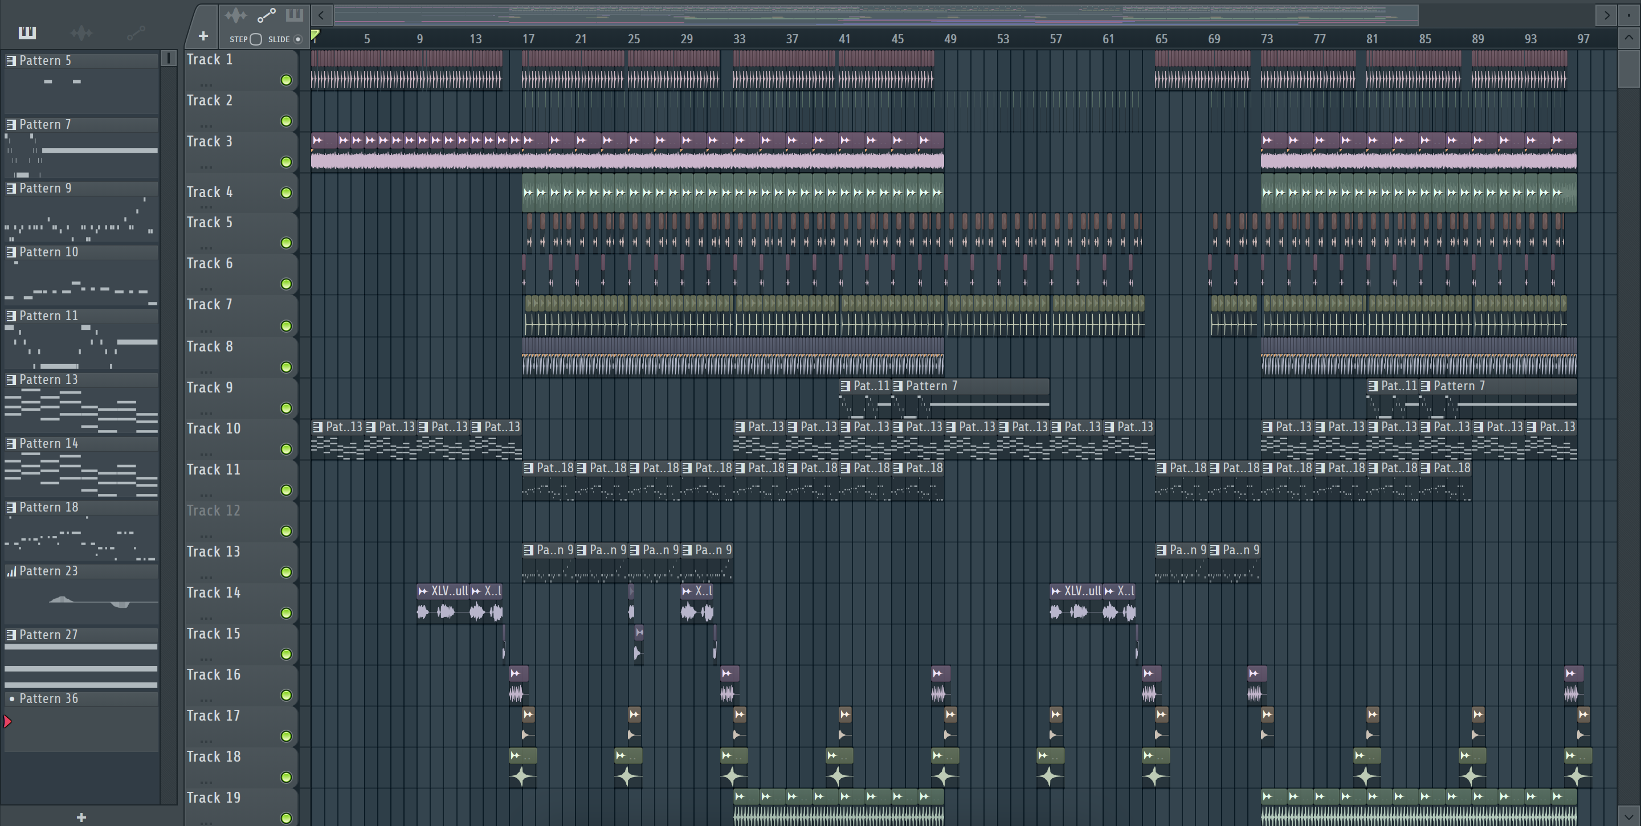Screen dimensions: 1641x826
Task: Mute Track 17 using its green LED
Action: tap(286, 736)
